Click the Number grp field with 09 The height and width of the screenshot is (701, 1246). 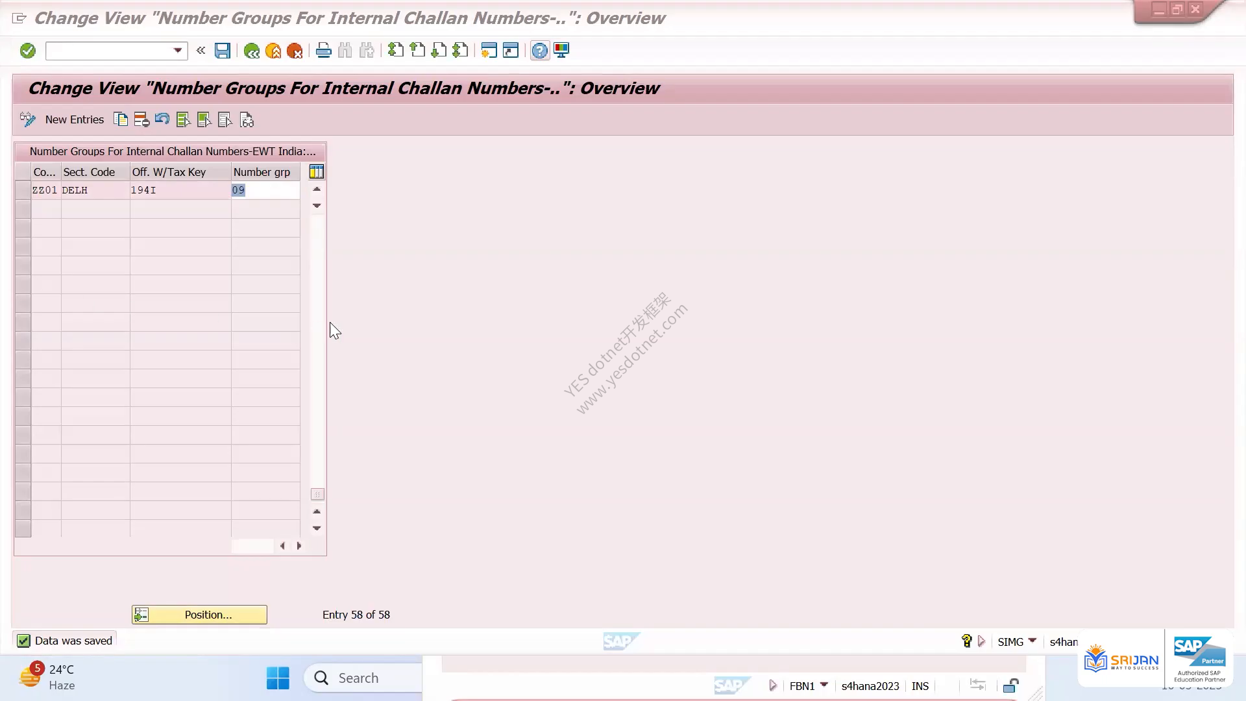[x=265, y=190]
